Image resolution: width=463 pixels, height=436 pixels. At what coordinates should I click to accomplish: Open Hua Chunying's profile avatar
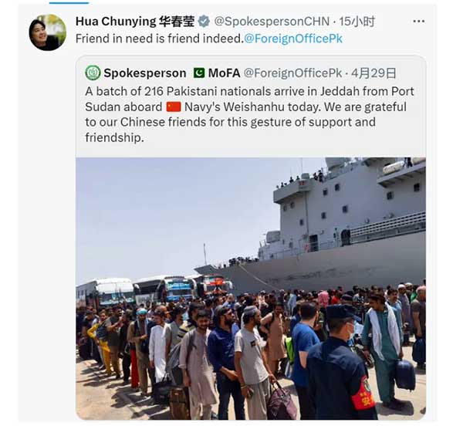coord(48,32)
